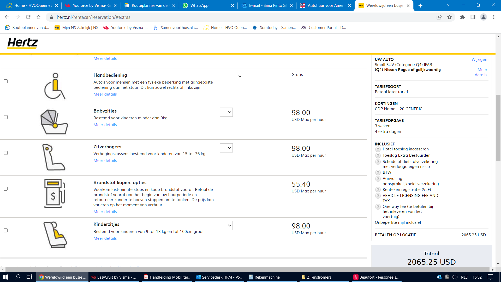Open Meer details under Zitverhogers
501x282 pixels.
[105, 161]
